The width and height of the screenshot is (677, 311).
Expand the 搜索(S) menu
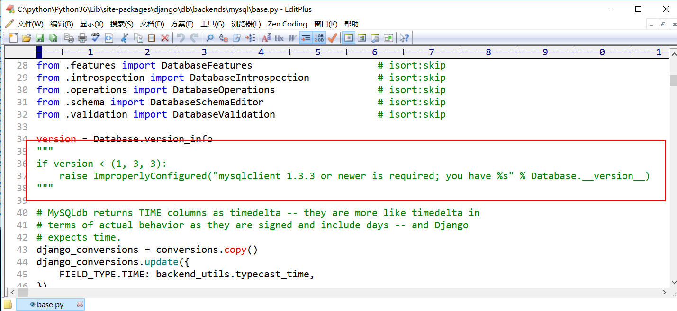point(122,24)
